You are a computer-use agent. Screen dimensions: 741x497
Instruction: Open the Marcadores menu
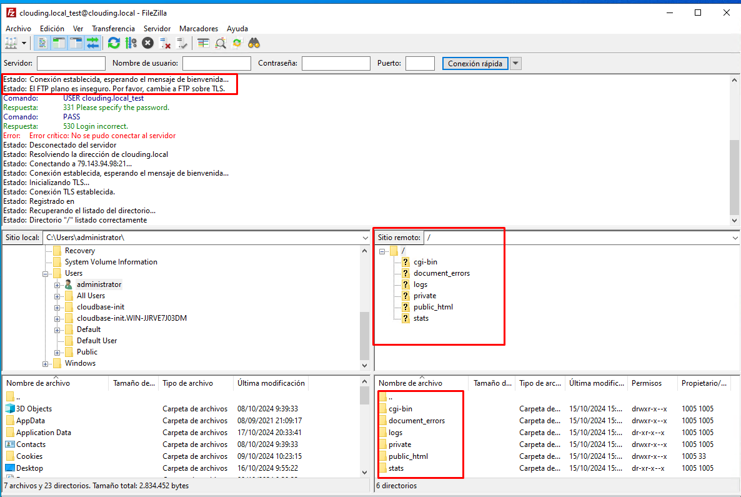pyautogui.click(x=199, y=29)
